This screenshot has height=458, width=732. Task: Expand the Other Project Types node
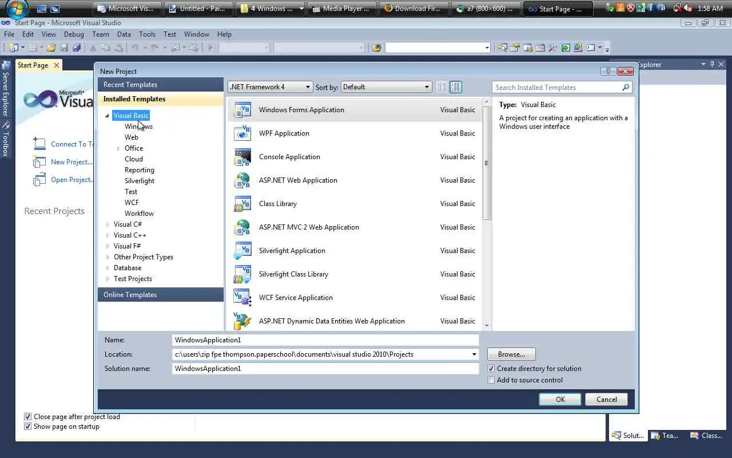(108, 257)
